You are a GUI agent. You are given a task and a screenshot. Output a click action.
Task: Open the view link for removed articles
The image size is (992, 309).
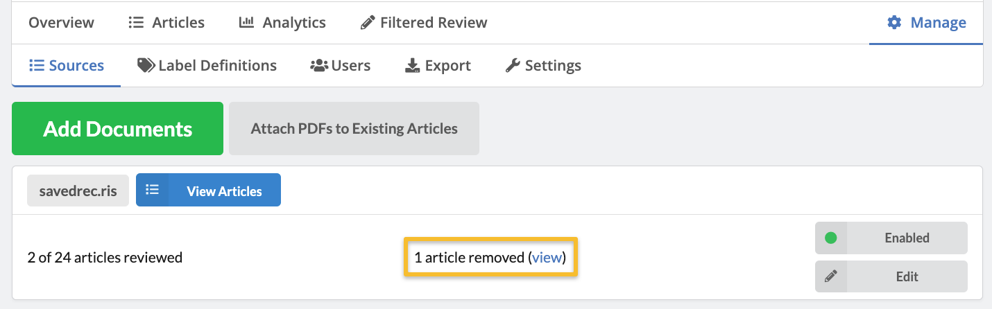546,258
